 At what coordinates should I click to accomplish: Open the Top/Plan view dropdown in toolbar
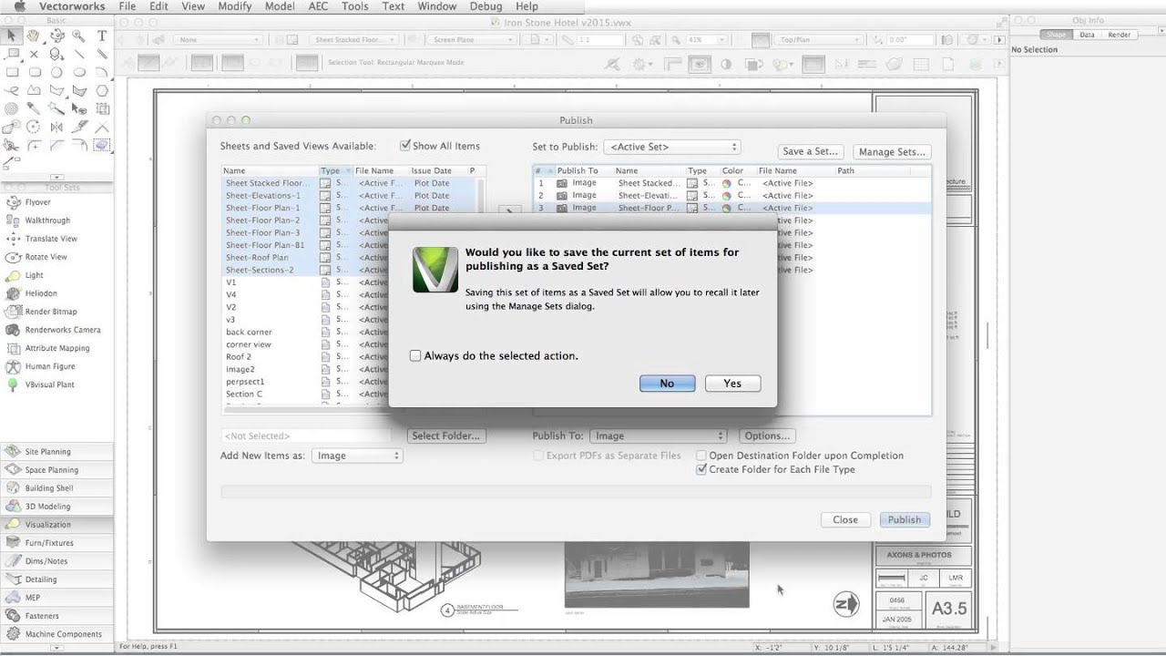coord(819,40)
